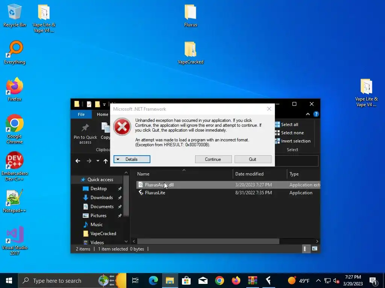The height and width of the screenshot is (288, 385).
Task: Open the File tab in File Explorer
Action: coord(81,114)
